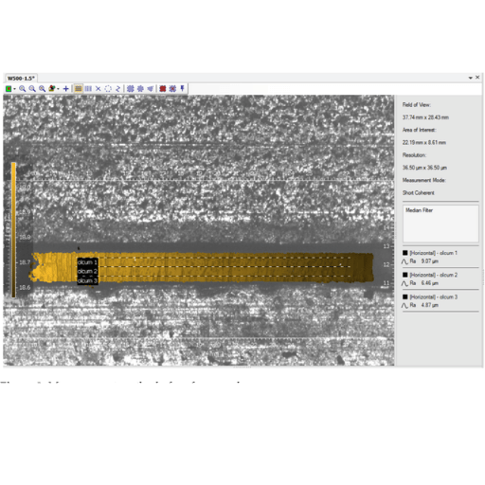The width and height of the screenshot is (485, 485).
Task: Select the vertical profile lines tool
Action: tap(88, 89)
